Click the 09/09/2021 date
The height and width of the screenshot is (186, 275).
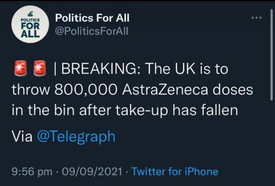(x=91, y=171)
